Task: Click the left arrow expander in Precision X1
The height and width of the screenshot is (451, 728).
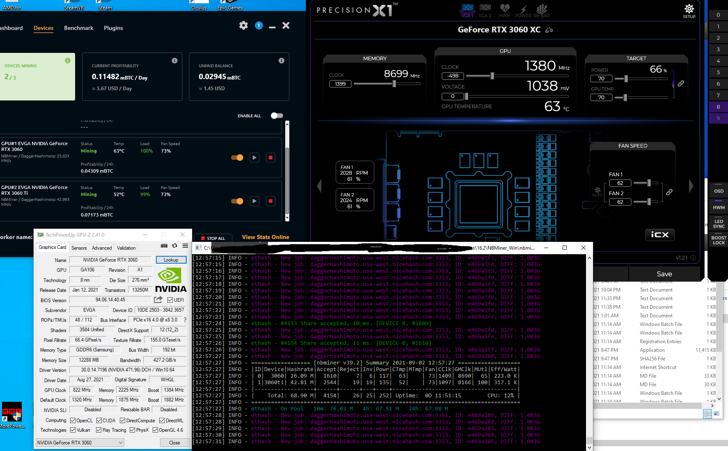Action: pos(319,186)
